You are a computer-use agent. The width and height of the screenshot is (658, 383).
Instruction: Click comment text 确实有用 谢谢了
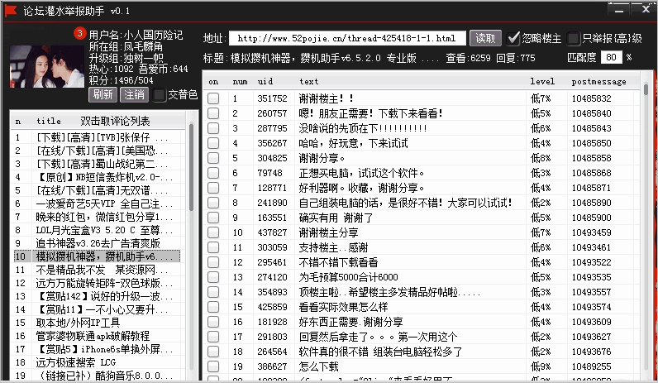(336, 218)
